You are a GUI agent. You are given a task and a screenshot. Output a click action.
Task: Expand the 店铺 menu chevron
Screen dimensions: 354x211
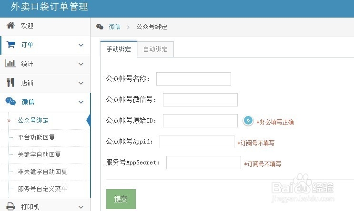pyautogui.click(x=81, y=83)
